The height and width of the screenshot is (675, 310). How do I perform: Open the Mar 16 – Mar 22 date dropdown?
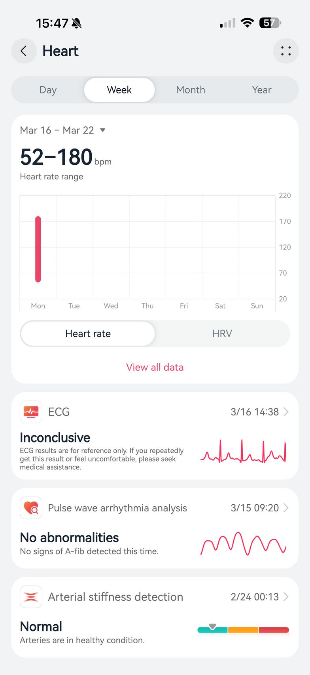pos(103,130)
